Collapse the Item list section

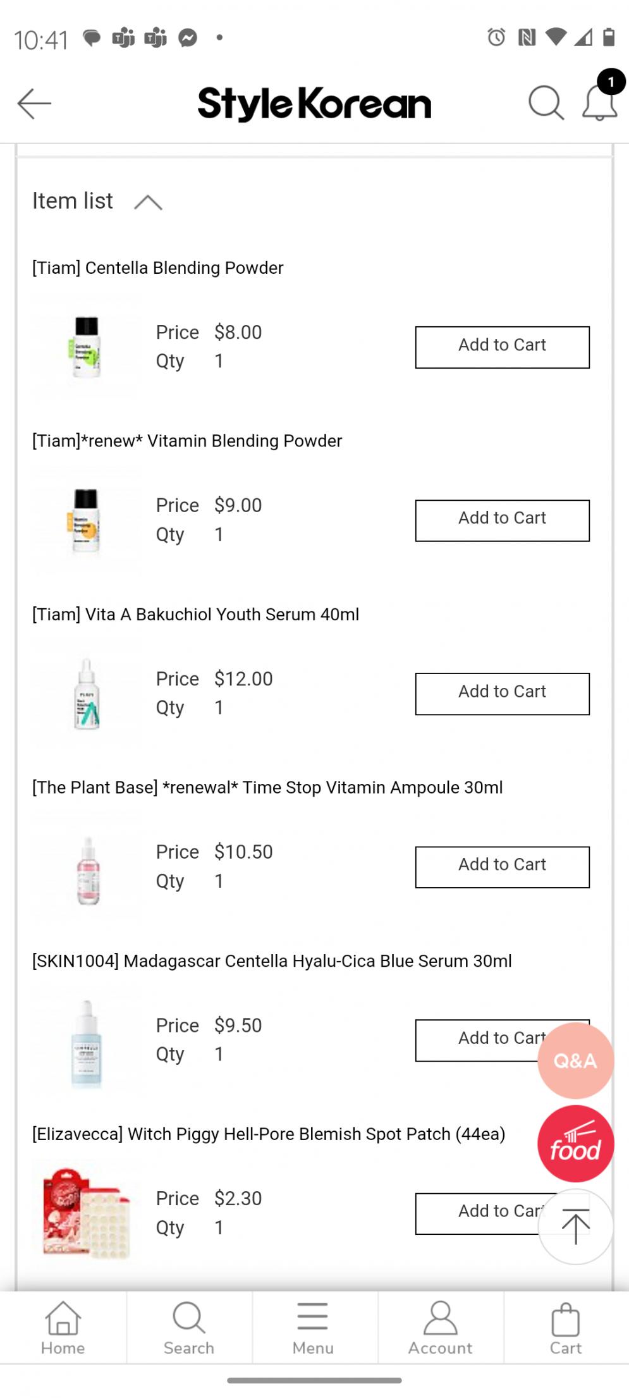point(148,202)
